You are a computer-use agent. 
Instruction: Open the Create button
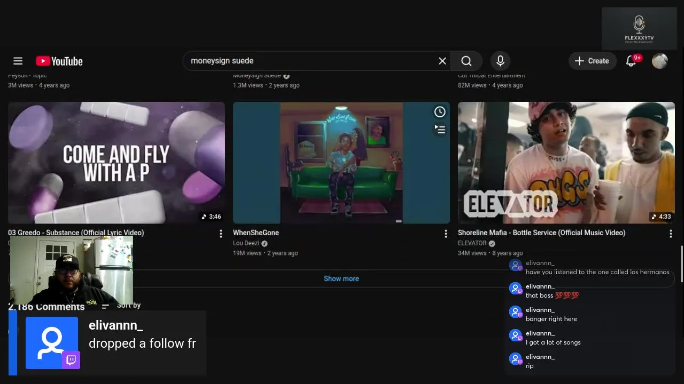coord(592,61)
